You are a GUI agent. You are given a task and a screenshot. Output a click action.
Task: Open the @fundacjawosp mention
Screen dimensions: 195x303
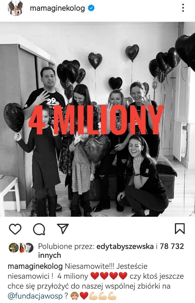point(35,296)
